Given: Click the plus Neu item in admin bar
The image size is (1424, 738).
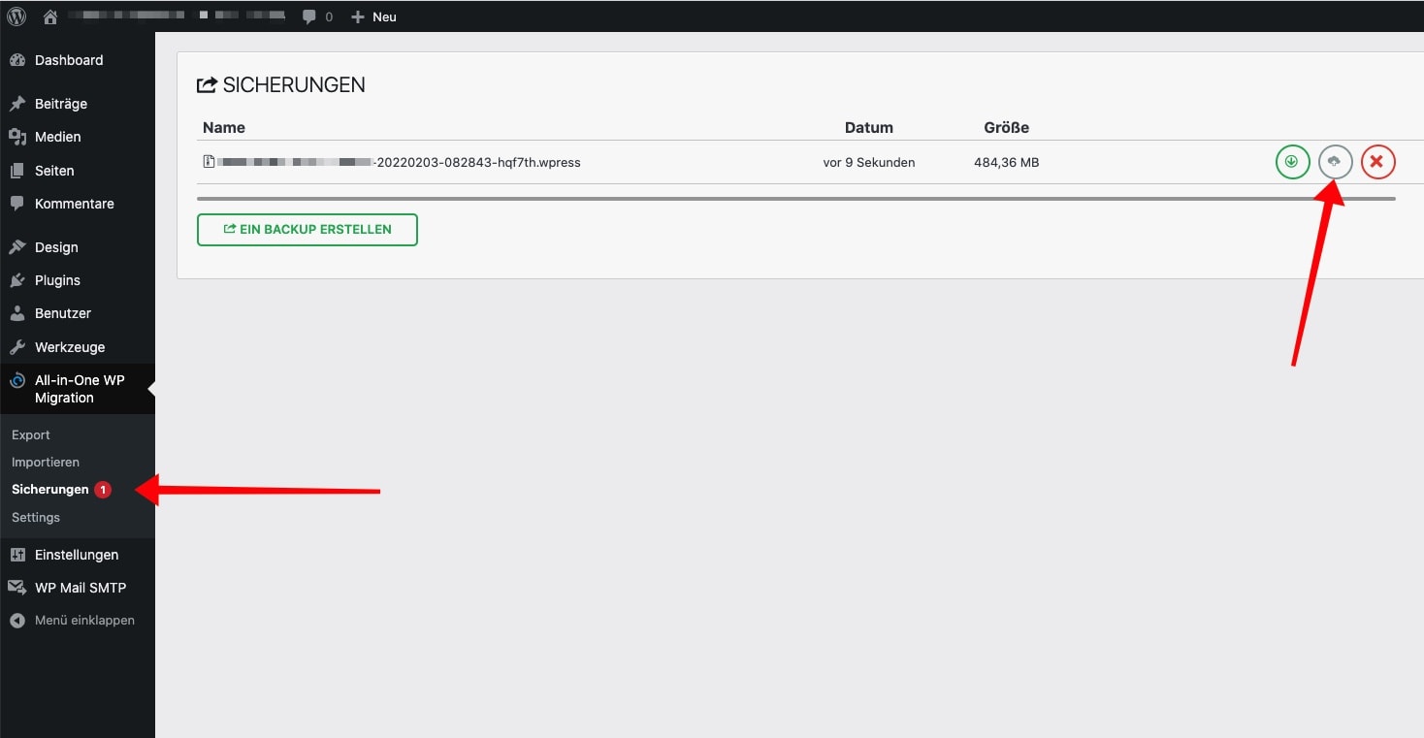Looking at the screenshot, I should click(x=373, y=16).
